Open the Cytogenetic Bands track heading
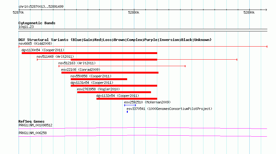This screenshot has width=276, height=154. tap(37, 23)
